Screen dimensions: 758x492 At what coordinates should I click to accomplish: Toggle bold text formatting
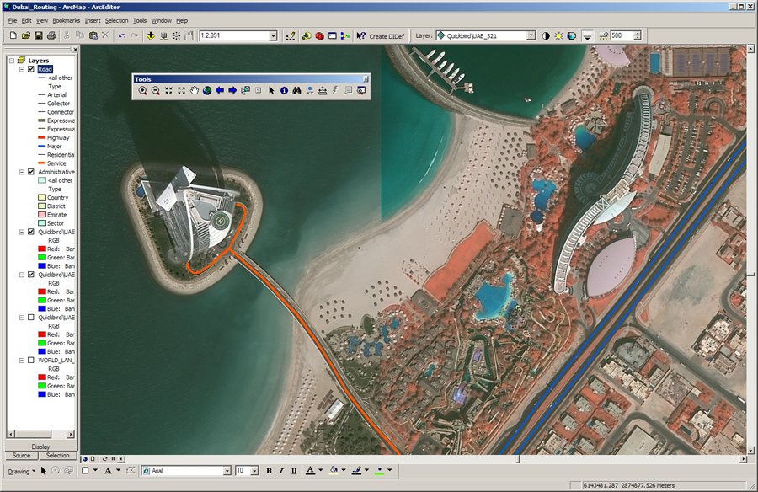(x=269, y=471)
